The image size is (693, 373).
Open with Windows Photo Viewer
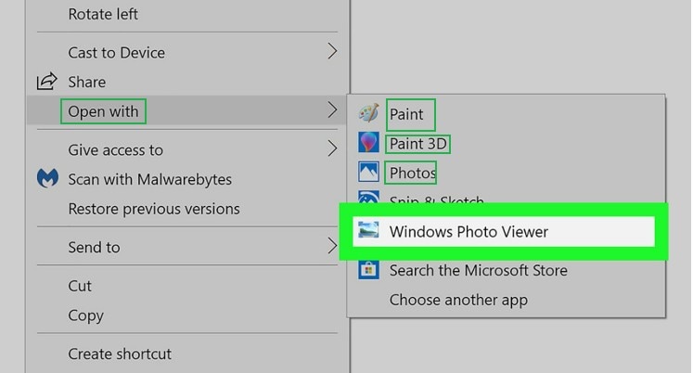468,231
